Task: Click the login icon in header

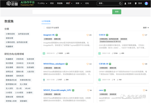Action: tap(136, 3)
